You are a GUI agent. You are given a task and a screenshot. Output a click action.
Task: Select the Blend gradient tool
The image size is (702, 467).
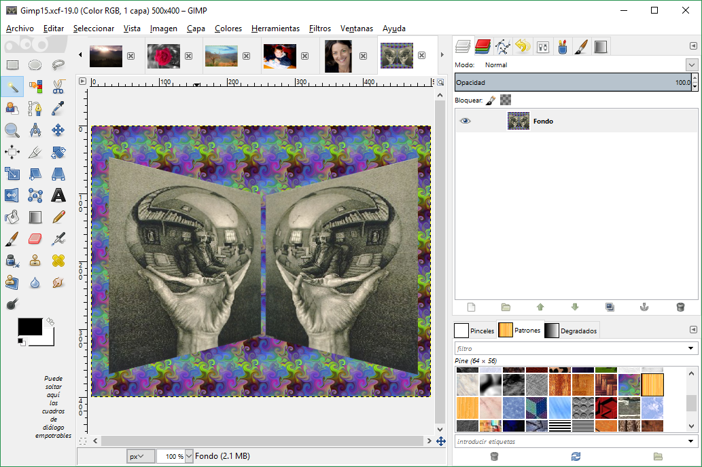coord(35,217)
